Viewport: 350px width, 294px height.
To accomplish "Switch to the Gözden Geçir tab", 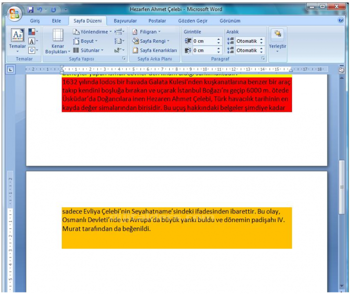I will point(193,21).
